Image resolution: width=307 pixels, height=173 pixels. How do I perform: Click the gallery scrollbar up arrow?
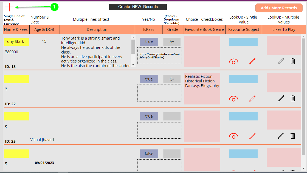coord(303,36)
